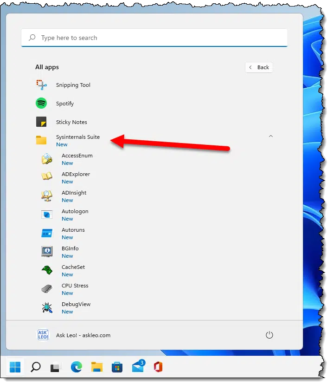Open CPU Stress chip icon
Image resolution: width=333 pixels, height=385 pixels.
coord(47,289)
